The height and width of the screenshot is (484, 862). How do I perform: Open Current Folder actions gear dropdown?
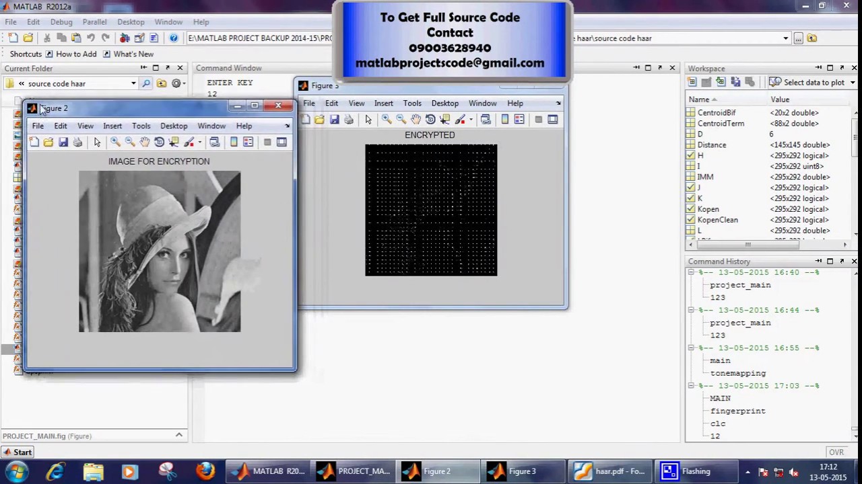178,83
